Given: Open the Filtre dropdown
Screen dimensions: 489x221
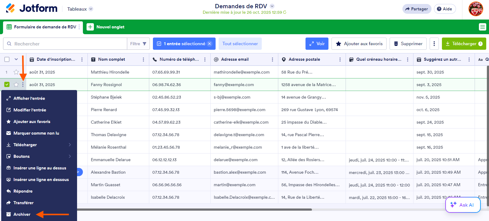Looking at the screenshot, I should tap(138, 44).
